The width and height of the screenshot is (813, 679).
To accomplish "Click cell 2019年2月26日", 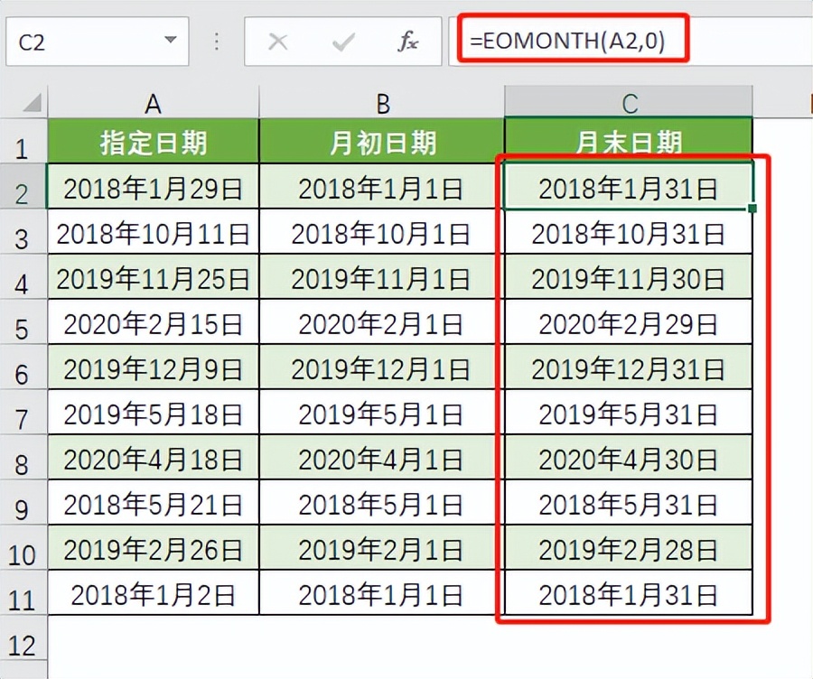I will click(x=153, y=548).
